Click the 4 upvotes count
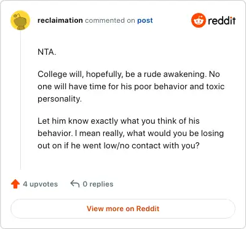 41,184
